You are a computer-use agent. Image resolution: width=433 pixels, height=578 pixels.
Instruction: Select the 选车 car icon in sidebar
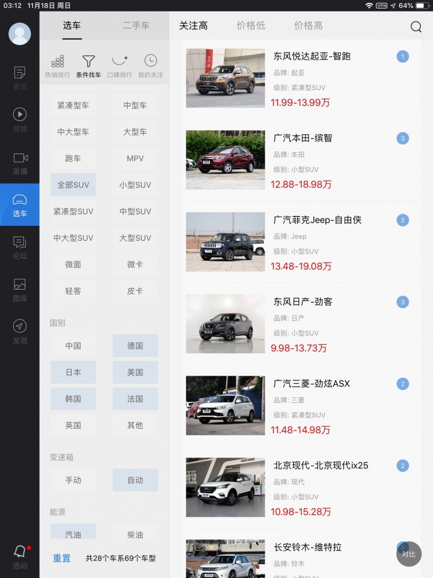[19, 205]
